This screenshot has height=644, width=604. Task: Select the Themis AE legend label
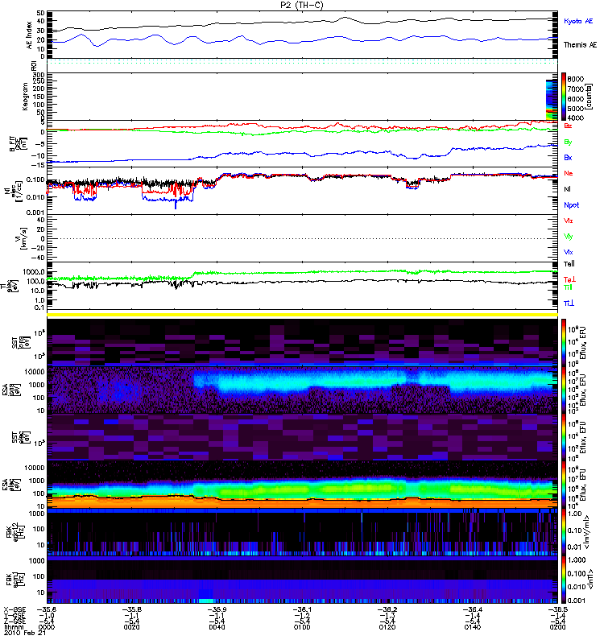(580, 45)
